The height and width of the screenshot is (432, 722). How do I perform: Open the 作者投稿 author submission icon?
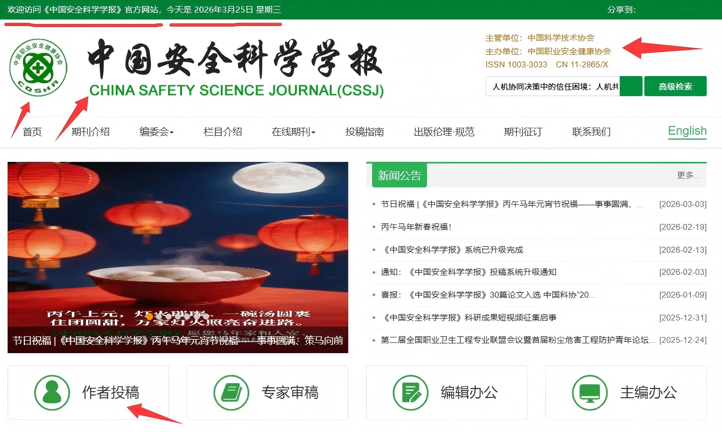click(52, 393)
